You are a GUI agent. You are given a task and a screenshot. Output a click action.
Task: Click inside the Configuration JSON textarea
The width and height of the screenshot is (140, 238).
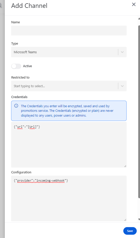click(x=69, y=198)
